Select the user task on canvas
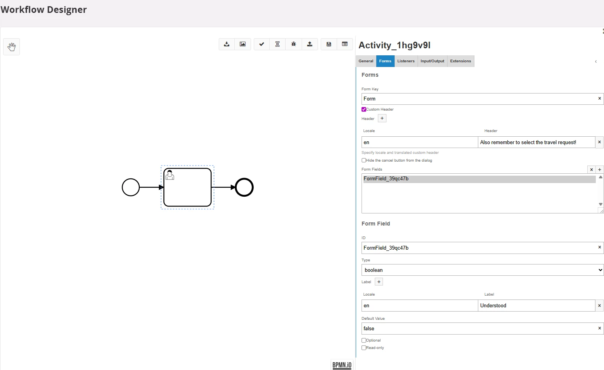This screenshot has width=604, height=370. click(x=188, y=187)
